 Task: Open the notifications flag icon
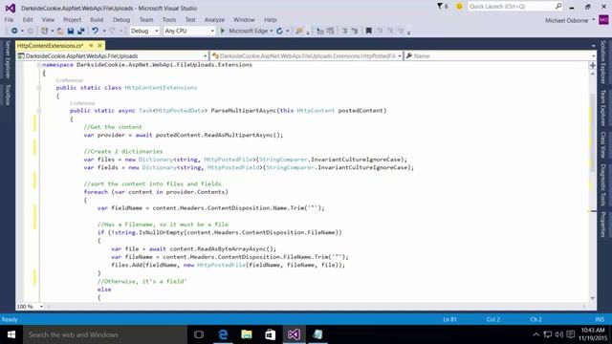coord(440,7)
